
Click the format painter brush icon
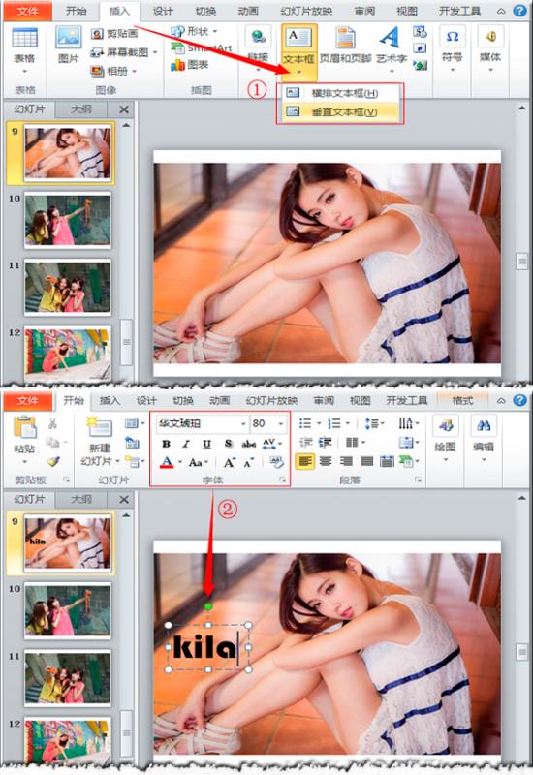point(53,462)
